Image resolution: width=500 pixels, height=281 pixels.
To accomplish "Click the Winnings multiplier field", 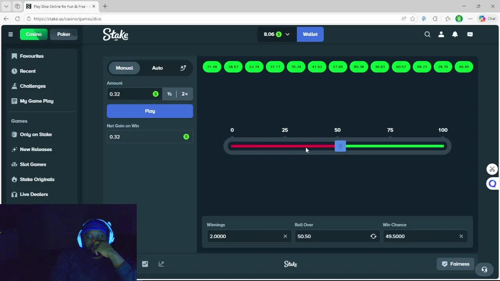I will (x=248, y=236).
